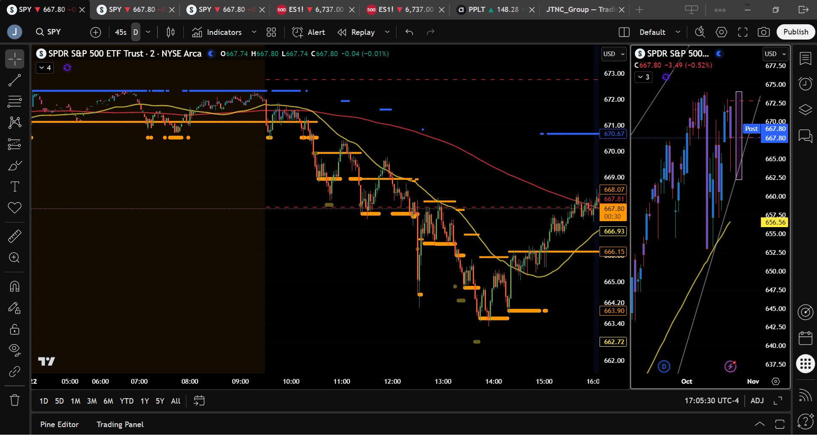This screenshot has height=436, width=817.
Task: Change main chart USD currency
Action: (614, 54)
